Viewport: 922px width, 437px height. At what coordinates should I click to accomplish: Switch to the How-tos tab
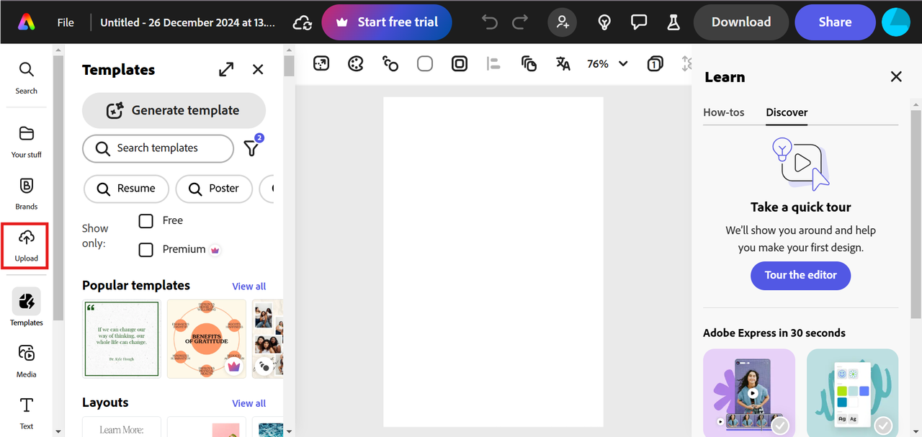724,112
